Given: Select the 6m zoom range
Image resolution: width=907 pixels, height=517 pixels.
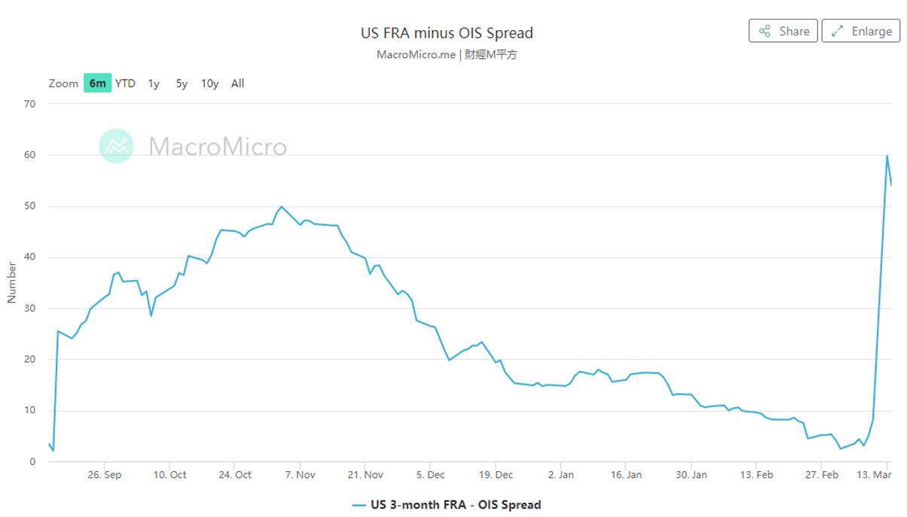Looking at the screenshot, I should click(97, 84).
